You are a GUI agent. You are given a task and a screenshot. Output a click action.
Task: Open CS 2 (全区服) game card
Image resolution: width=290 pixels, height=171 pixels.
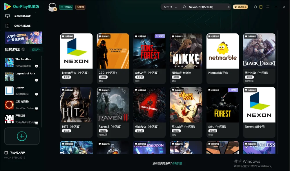coord(113,59)
